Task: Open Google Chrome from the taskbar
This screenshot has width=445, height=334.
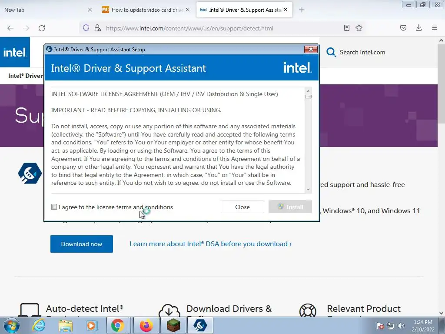Action: click(117, 325)
